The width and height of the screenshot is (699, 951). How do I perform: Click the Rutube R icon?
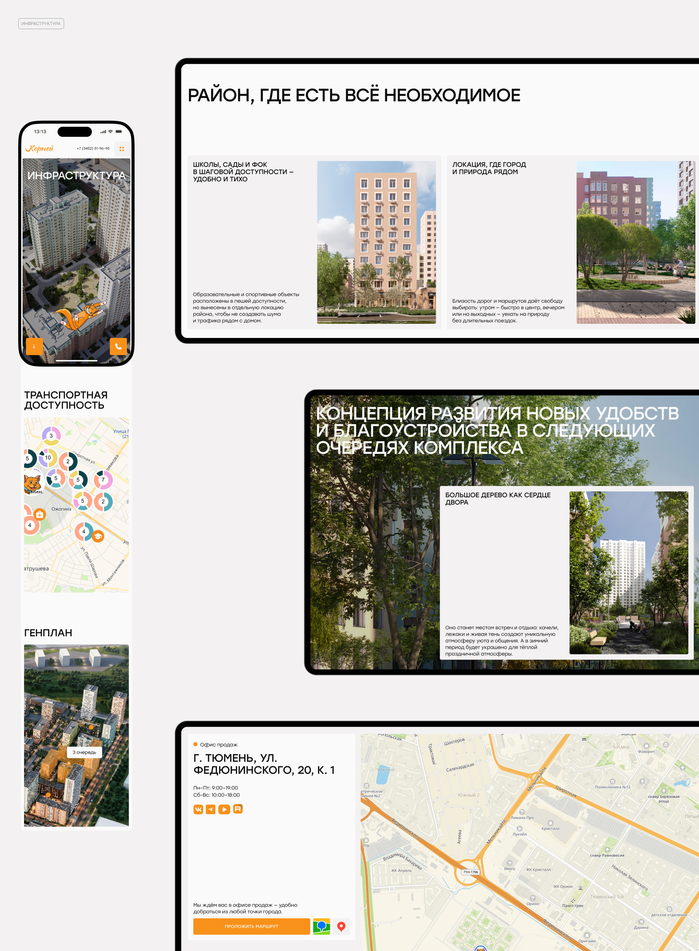click(238, 809)
